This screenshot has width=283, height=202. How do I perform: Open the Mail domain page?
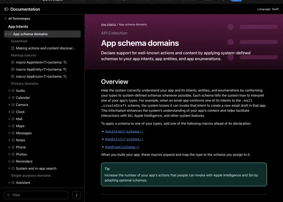click(x=19, y=119)
